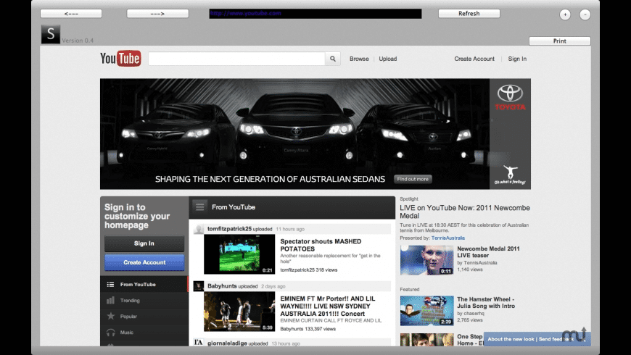
Task: Click the tomfitzpatrick25 avatar icon
Action: (x=198, y=229)
